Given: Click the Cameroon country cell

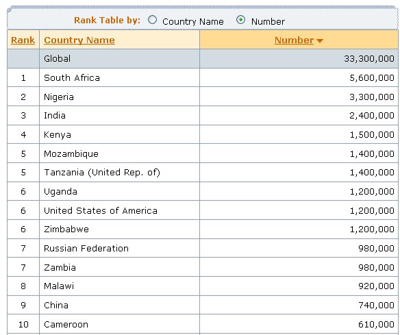Looking at the screenshot, I should [119, 324].
